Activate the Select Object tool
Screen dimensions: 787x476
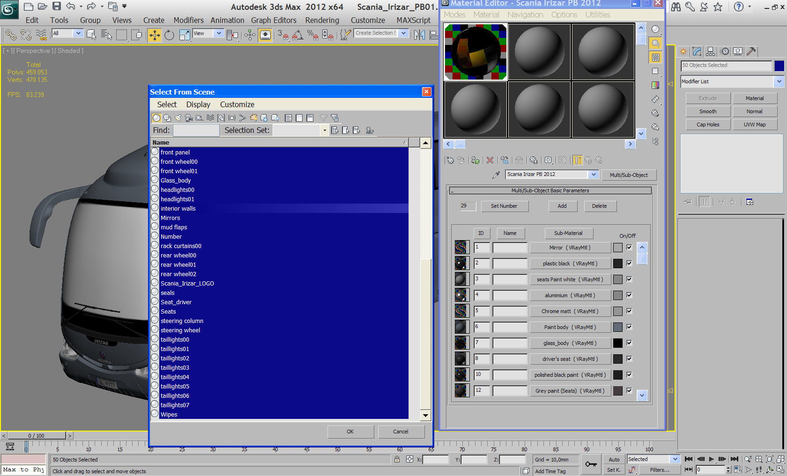[x=91, y=35]
